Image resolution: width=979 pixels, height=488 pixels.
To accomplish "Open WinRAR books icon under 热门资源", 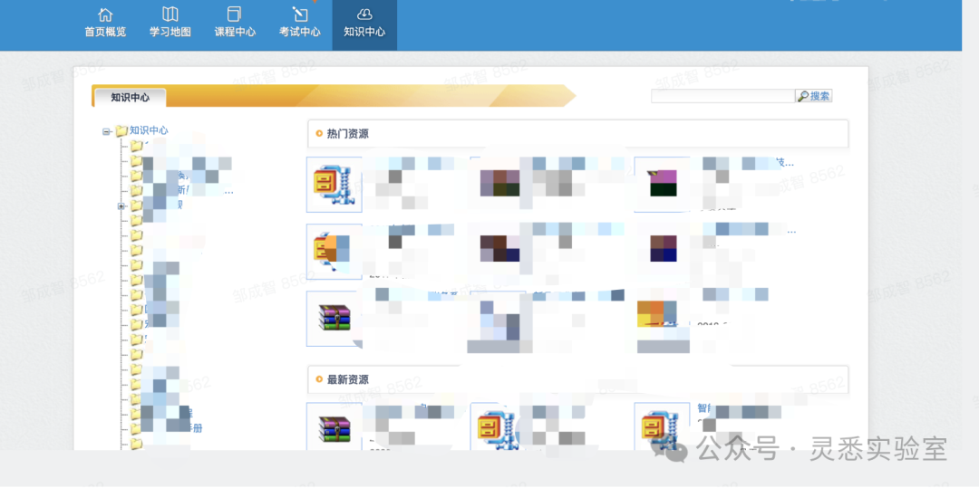I will pos(334,318).
